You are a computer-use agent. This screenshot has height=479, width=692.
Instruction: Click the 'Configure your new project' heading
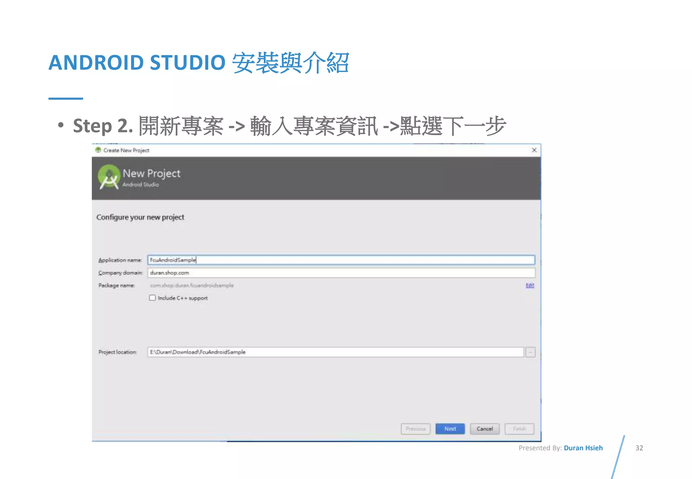[x=140, y=217]
